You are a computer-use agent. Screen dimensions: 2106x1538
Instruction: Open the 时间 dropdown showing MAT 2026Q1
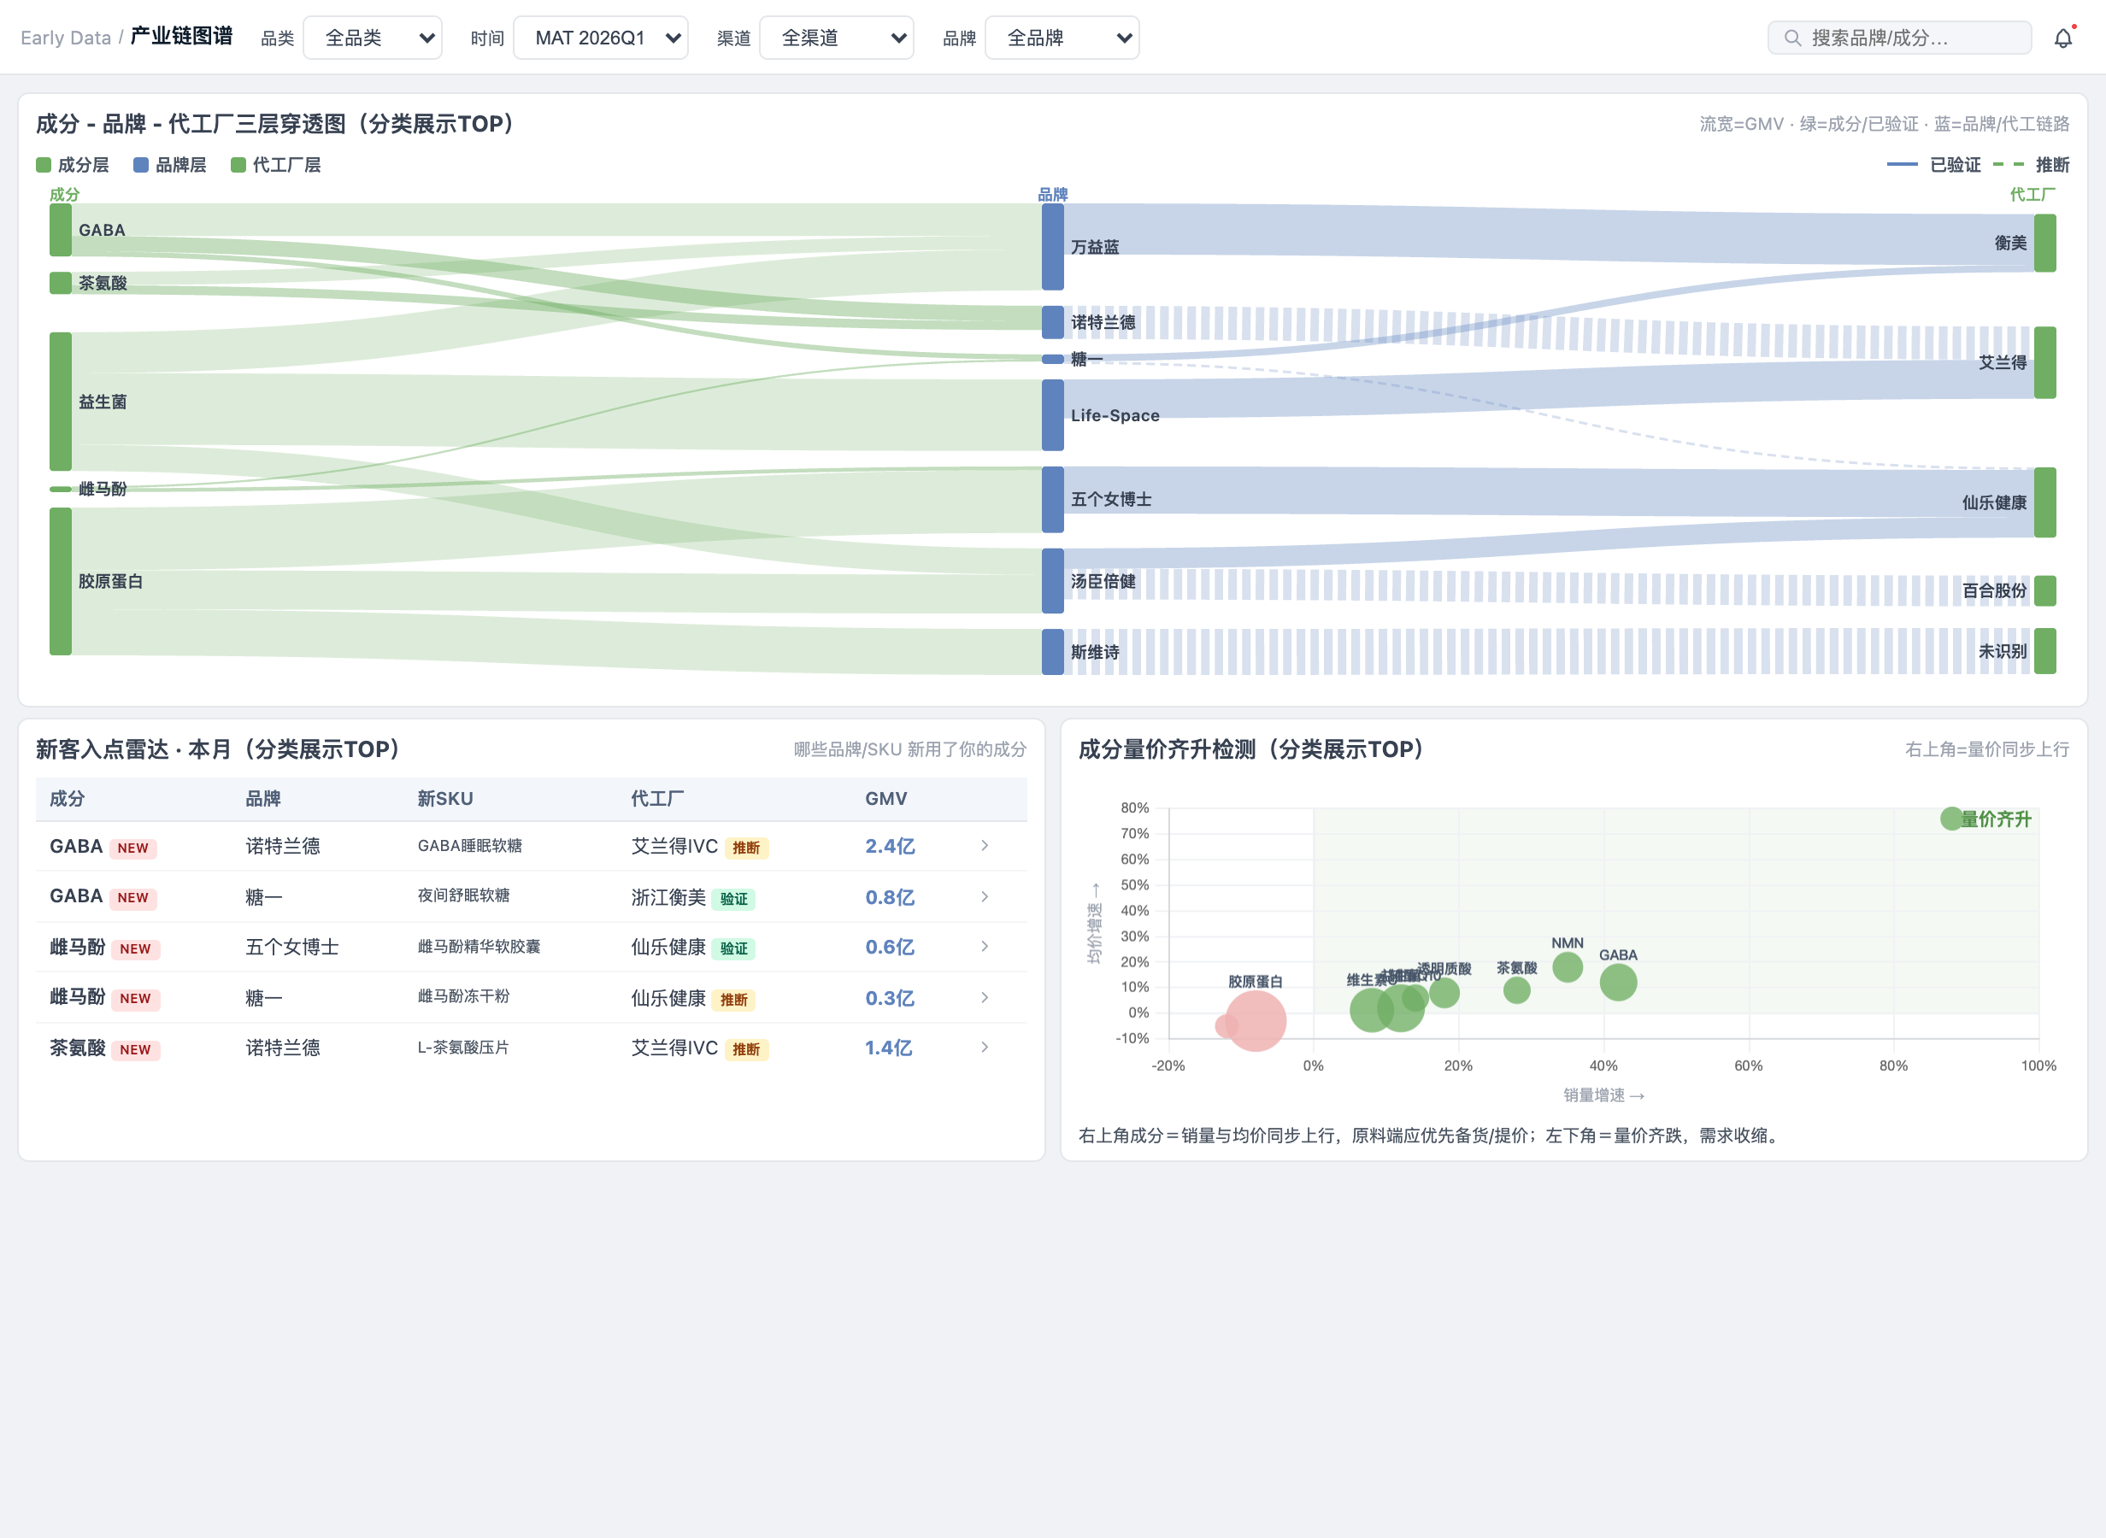601,38
